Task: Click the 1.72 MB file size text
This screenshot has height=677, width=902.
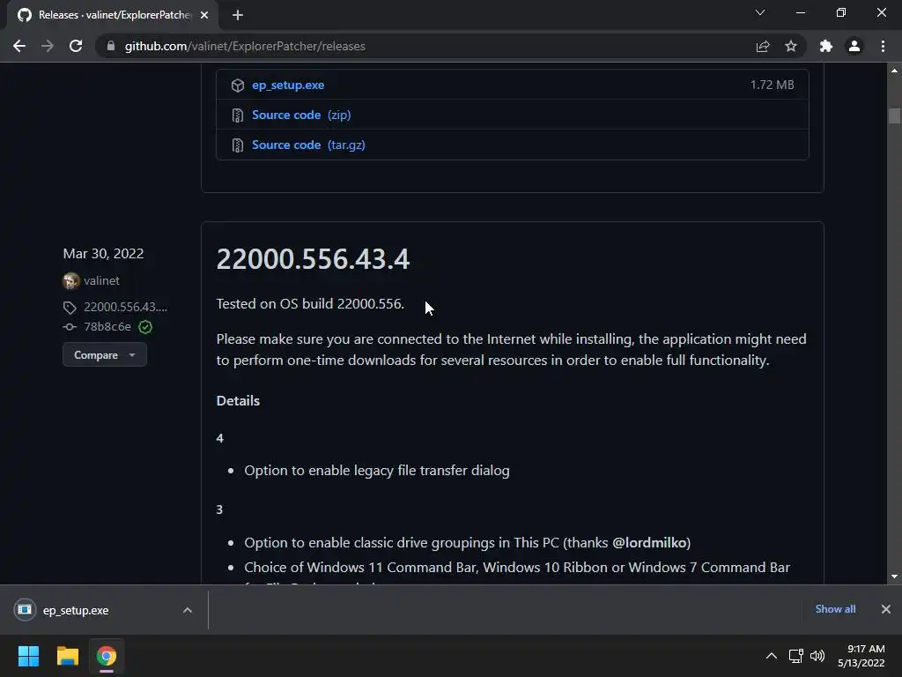Action: pos(772,85)
